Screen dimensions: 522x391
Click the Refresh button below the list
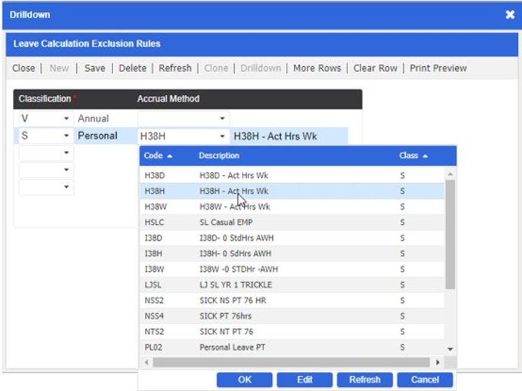click(x=365, y=380)
